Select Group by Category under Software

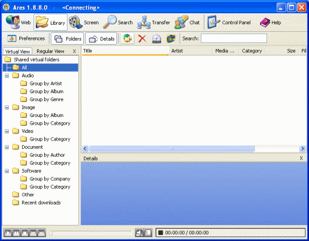46,186
